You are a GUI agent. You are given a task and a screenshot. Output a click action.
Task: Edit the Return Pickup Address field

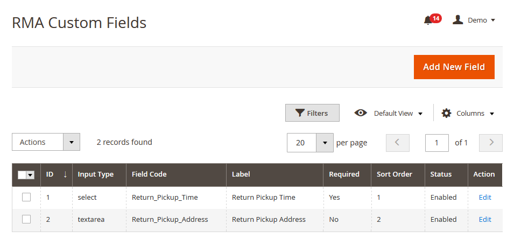(485, 219)
